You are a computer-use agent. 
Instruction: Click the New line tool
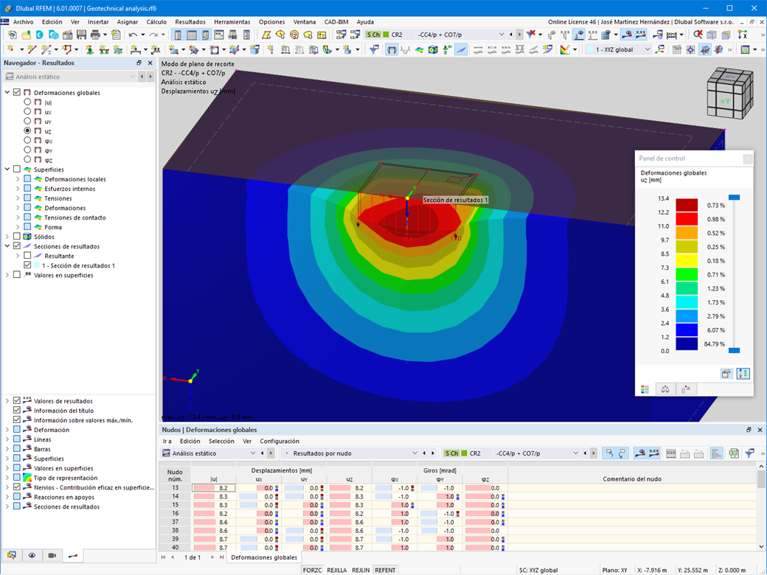32,49
